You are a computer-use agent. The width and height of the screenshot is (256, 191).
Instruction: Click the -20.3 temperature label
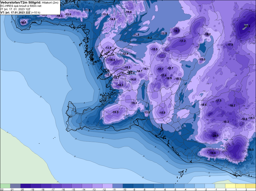coord(247,26)
